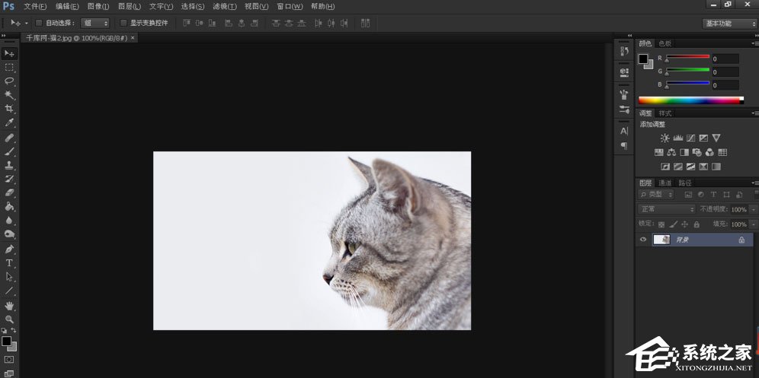Select the Lasso tool

[9, 81]
